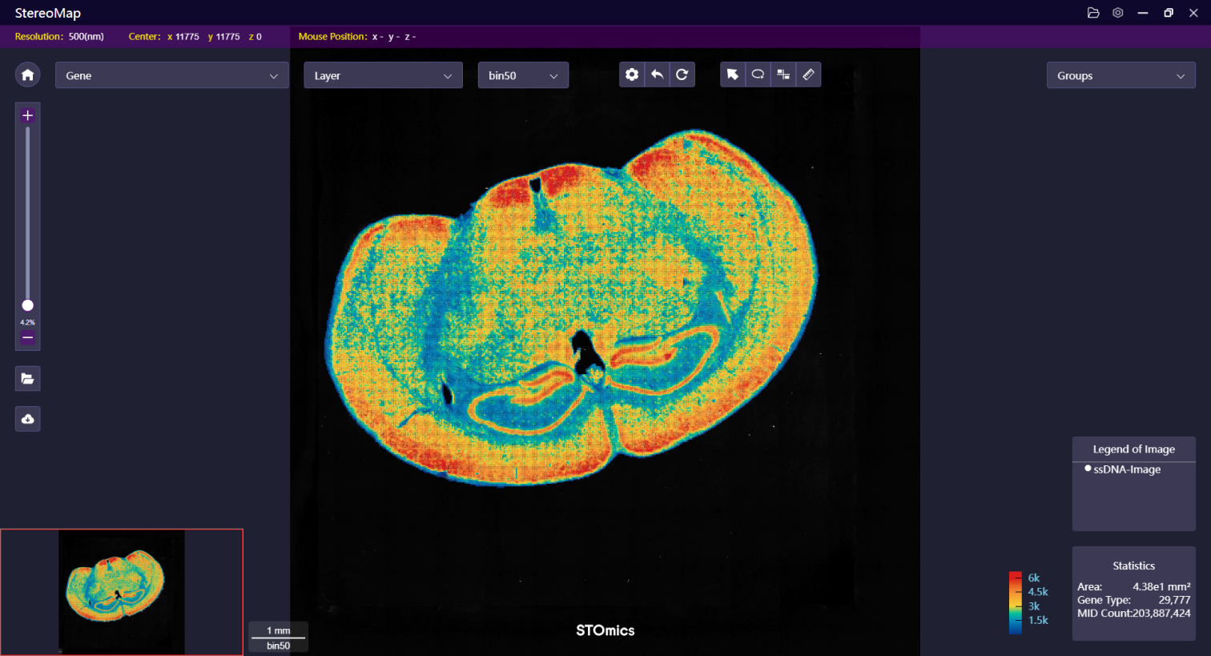Image resolution: width=1211 pixels, height=656 pixels.
Task: Pick the ruler measurement tool
Action: click(808, 74)
